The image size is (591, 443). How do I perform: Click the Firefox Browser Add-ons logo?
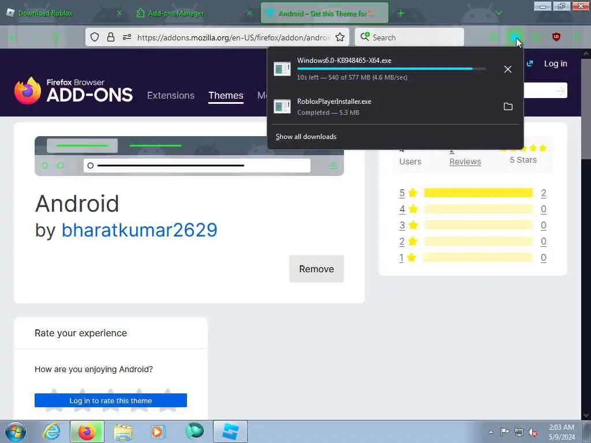click(73, 91)
